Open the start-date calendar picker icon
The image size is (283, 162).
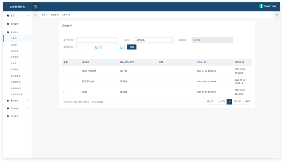tap(96, 47)
